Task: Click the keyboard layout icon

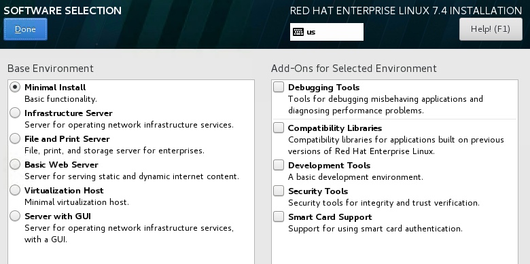Action: pos(298,32)
